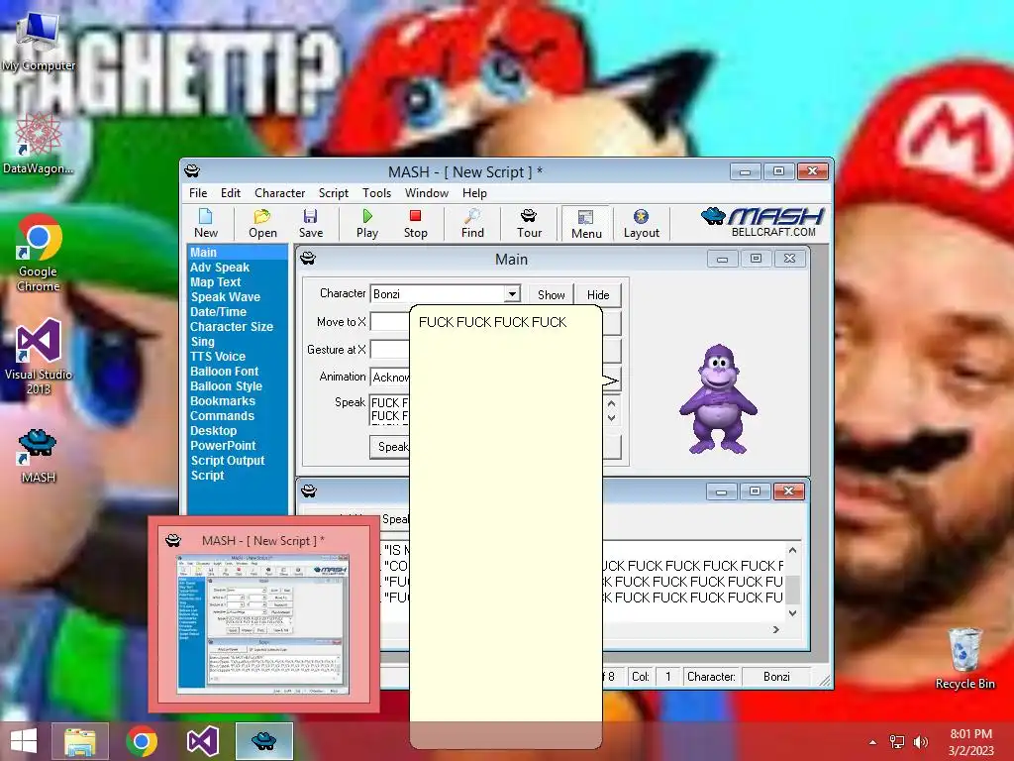The height and width of the screenshot is (761, 1014).
Task: Open the Edit menu
Action: coord(230,193)
